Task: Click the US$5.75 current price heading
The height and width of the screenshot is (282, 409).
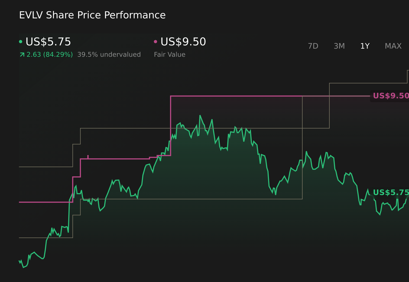Action: [x=48, y=42]
